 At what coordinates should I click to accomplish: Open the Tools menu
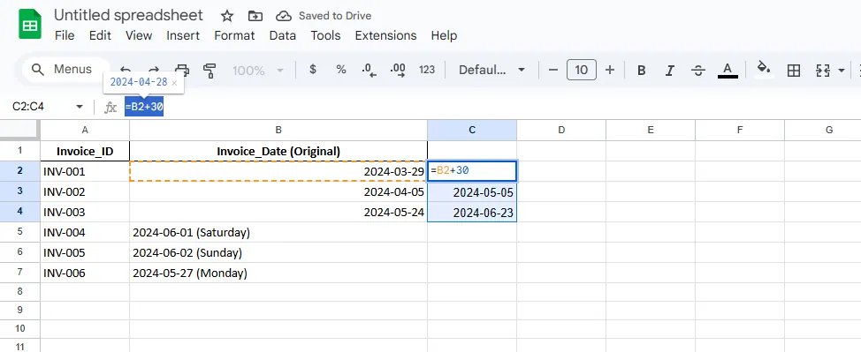(325, 35)
